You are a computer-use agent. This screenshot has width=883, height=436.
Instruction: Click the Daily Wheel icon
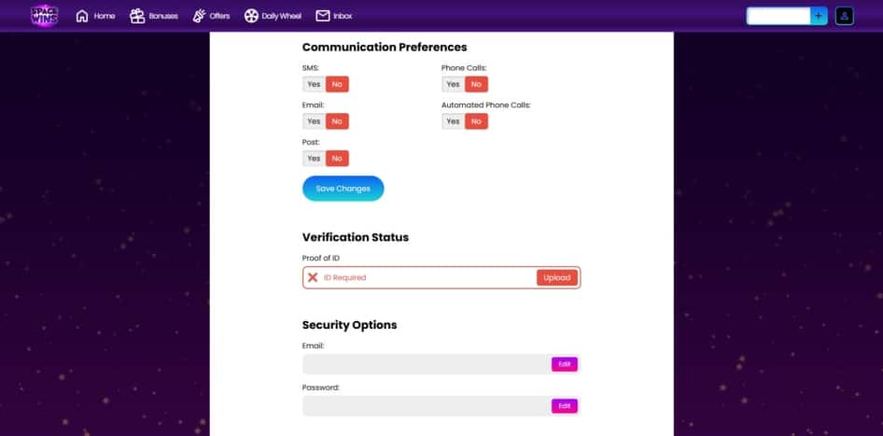point(251,16)
